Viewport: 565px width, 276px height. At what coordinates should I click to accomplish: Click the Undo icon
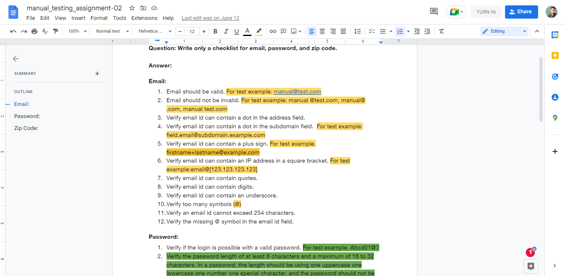13,31
